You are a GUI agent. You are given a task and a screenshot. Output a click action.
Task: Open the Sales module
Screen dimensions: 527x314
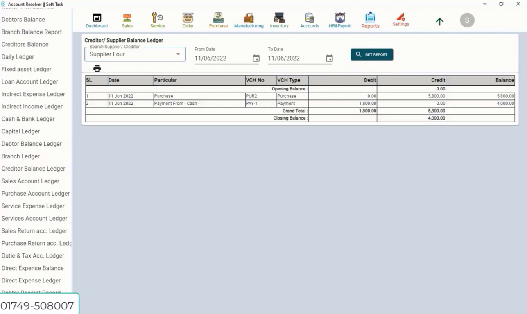tap(127, 20)
